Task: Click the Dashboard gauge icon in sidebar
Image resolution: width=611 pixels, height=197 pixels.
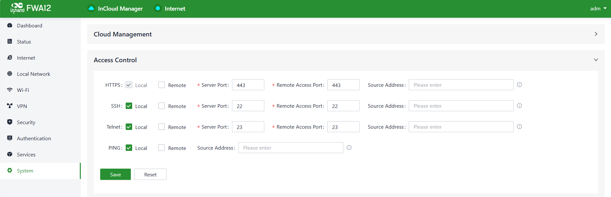Action: tap(10, 25)
